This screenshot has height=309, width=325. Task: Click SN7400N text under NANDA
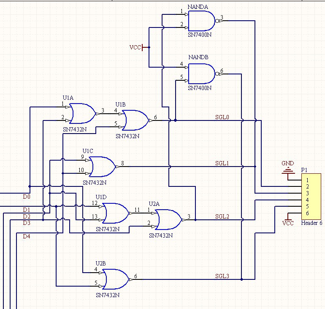(200, 35)
